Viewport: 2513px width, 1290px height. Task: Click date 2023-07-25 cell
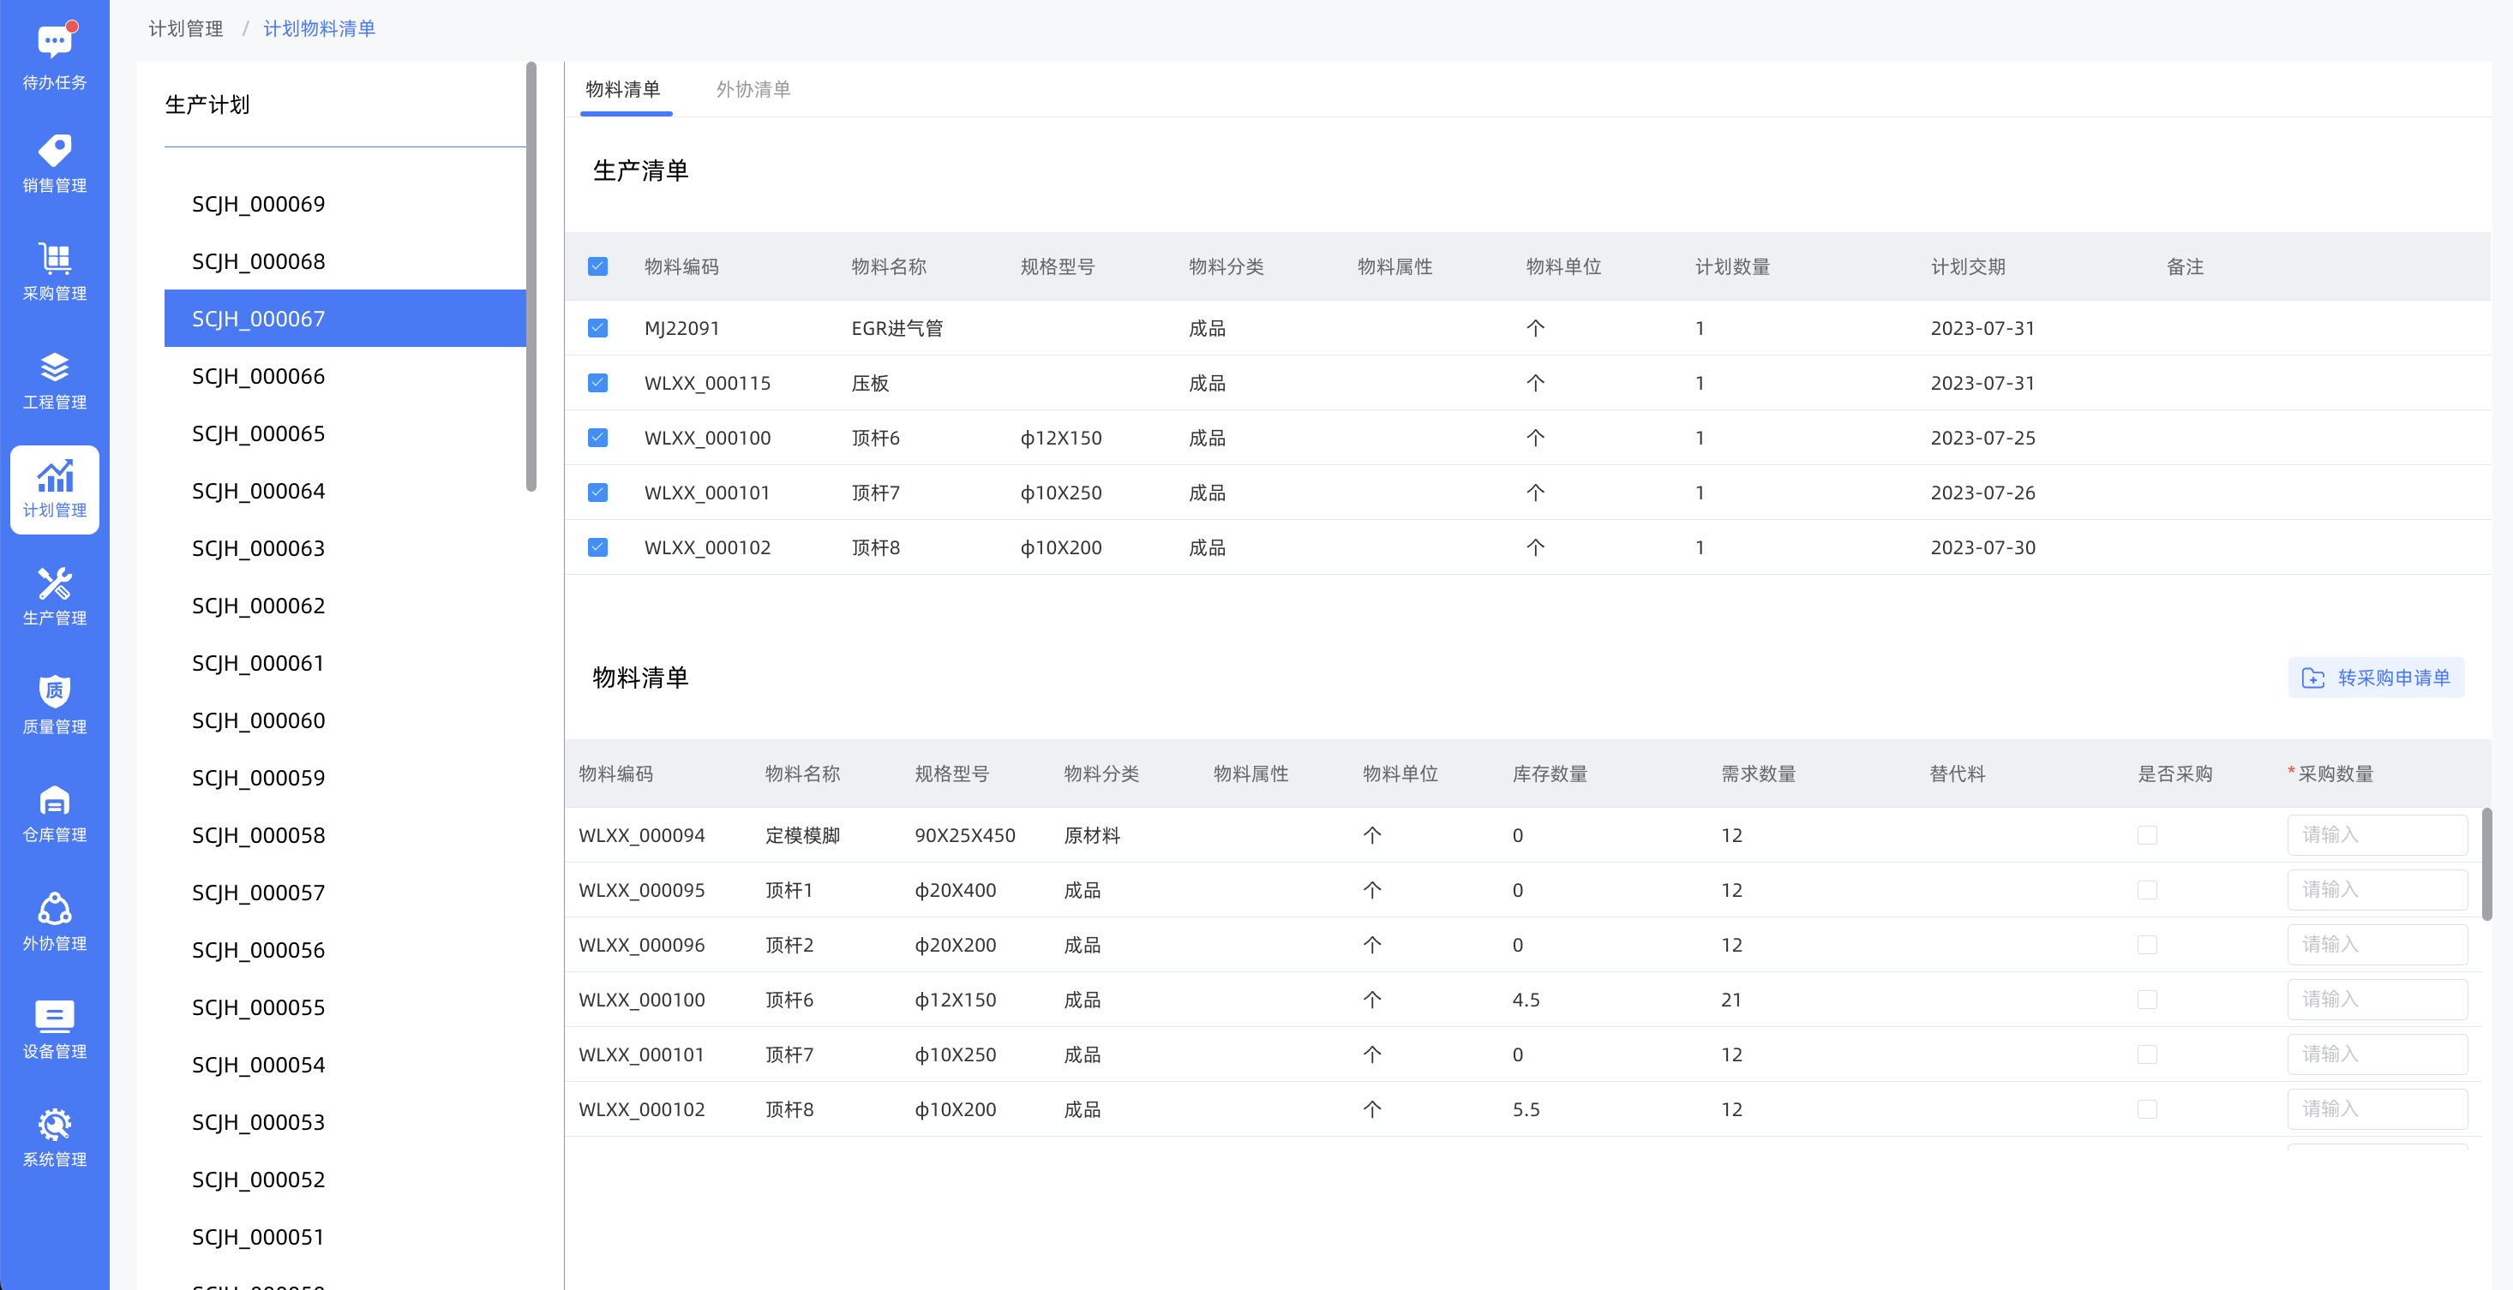pos(1982,438)
